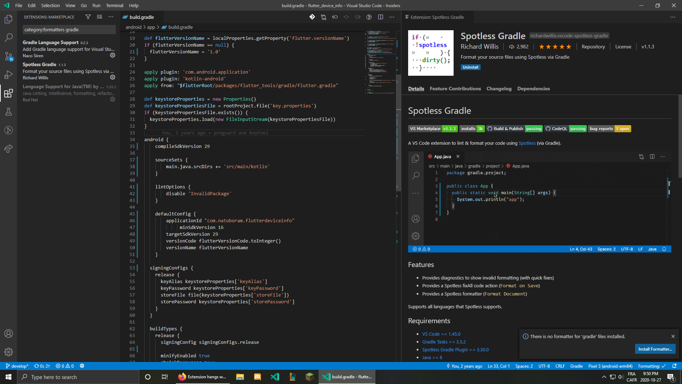Open the Accounts icon in the activity bar

coord(9,334)
